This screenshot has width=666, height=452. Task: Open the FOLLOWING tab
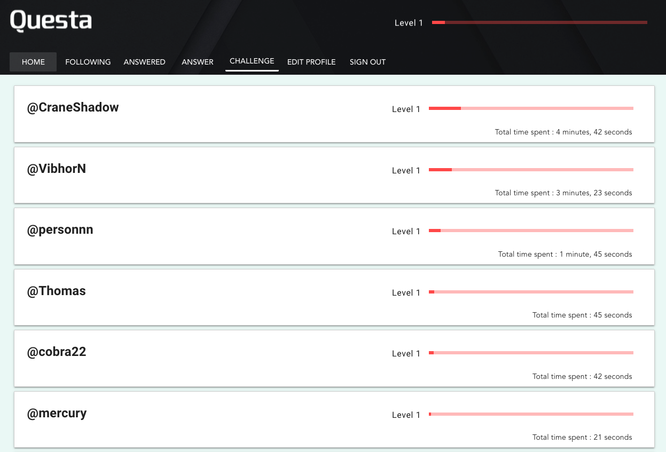tap(88, 62)
